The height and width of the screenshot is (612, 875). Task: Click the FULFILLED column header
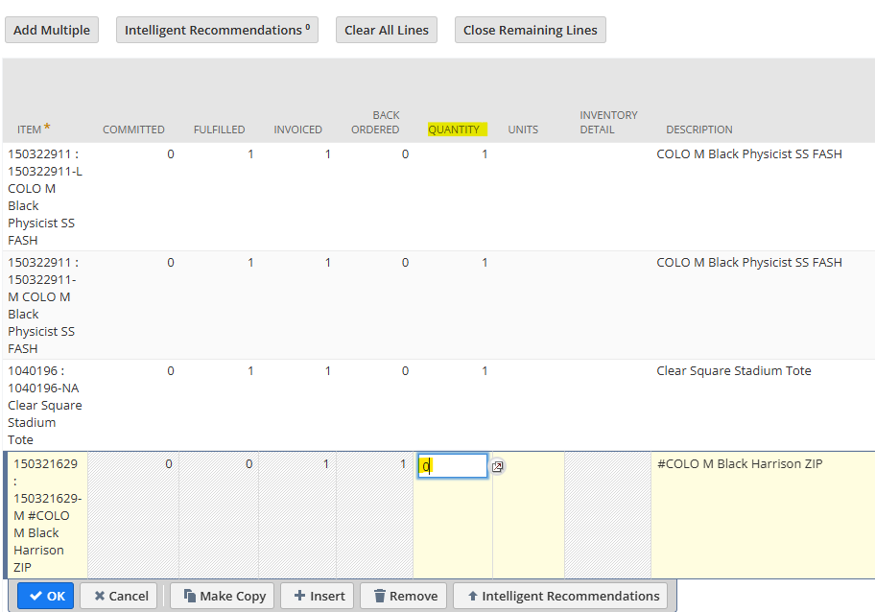point(220,129)
